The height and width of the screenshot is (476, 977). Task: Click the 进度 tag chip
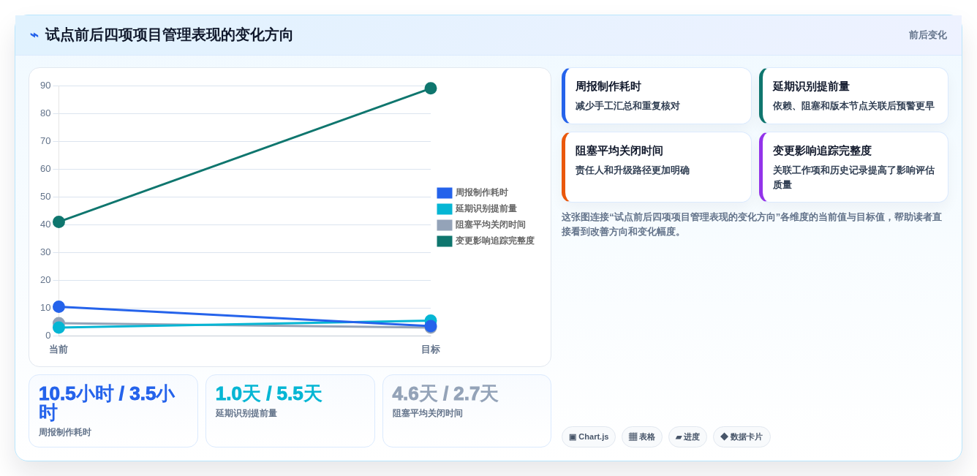coord(687,437)
